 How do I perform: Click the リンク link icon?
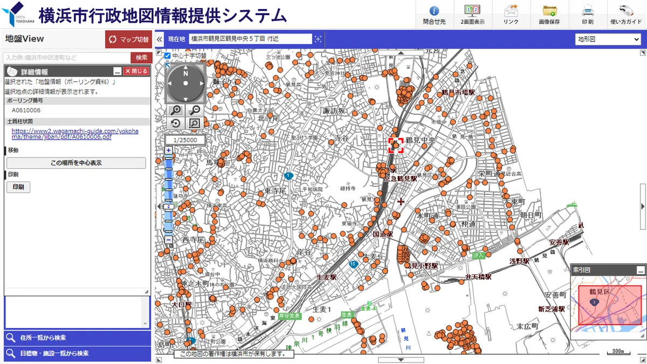tap(511, 15)
